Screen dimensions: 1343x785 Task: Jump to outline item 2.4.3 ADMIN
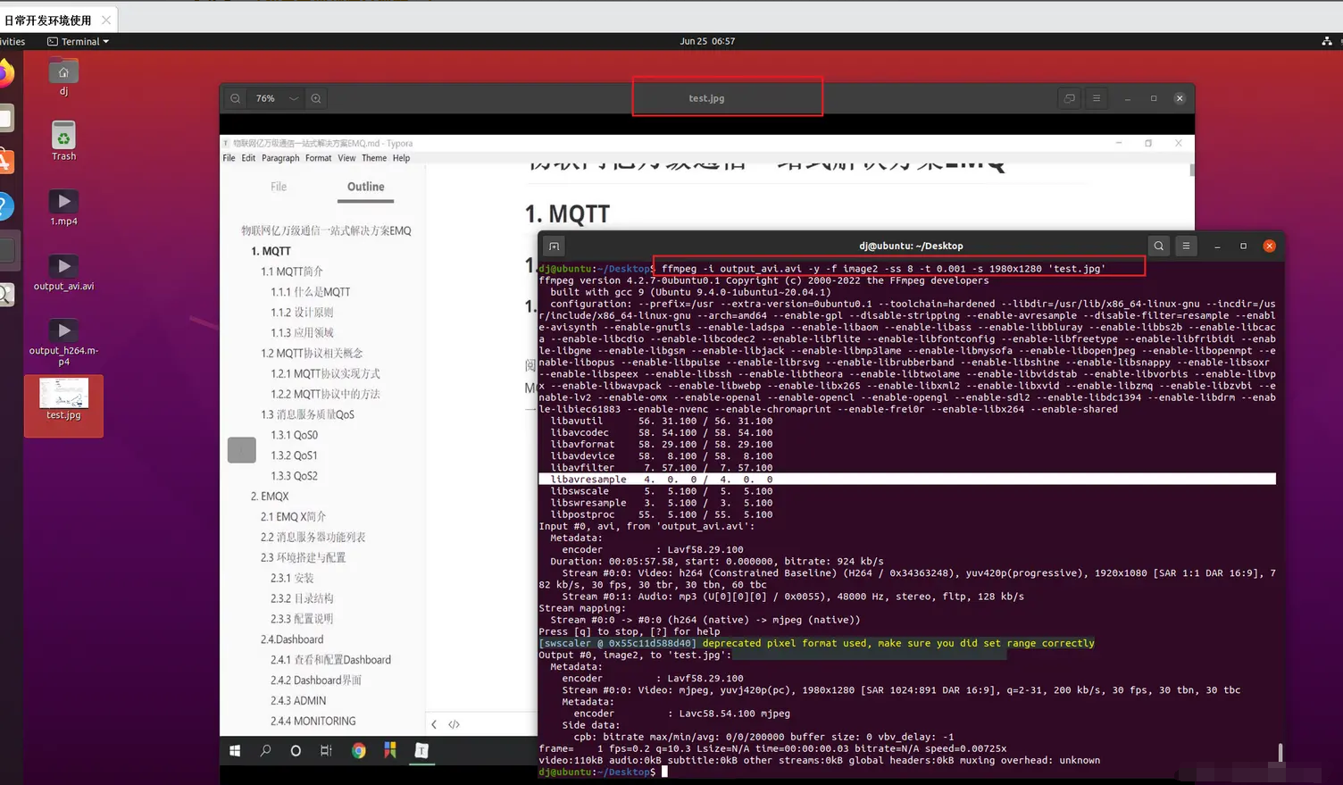(298, 701)
